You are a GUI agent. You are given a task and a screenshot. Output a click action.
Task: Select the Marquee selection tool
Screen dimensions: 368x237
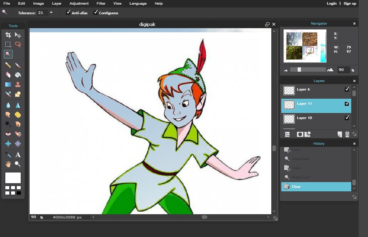click(8, 44)
